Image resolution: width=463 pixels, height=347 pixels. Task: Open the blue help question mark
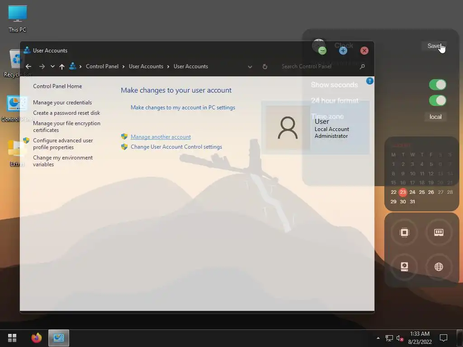[x=369, y=81]
